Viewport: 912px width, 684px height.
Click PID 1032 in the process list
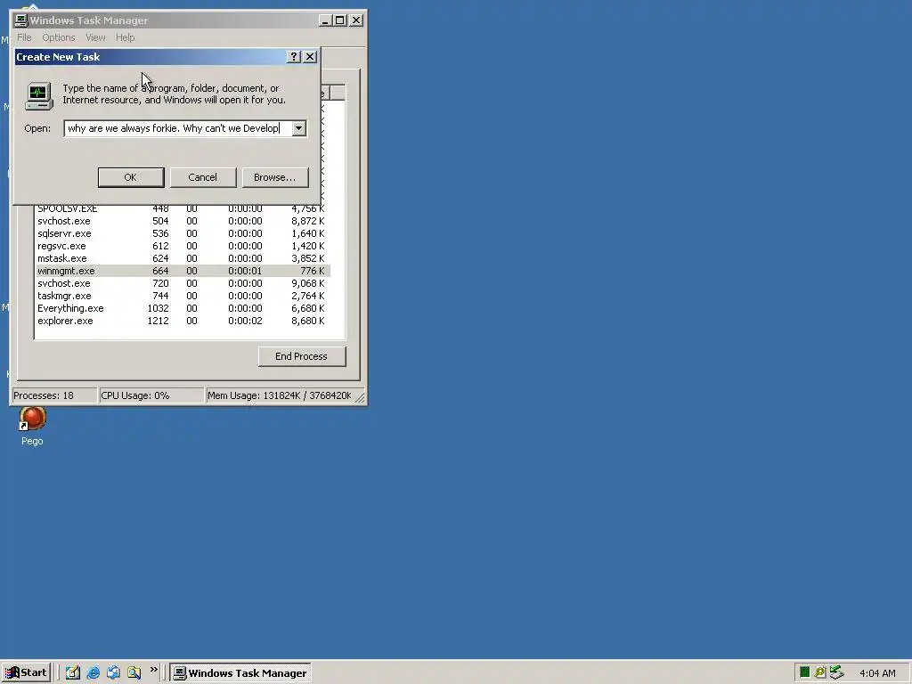tap(159, 308)
